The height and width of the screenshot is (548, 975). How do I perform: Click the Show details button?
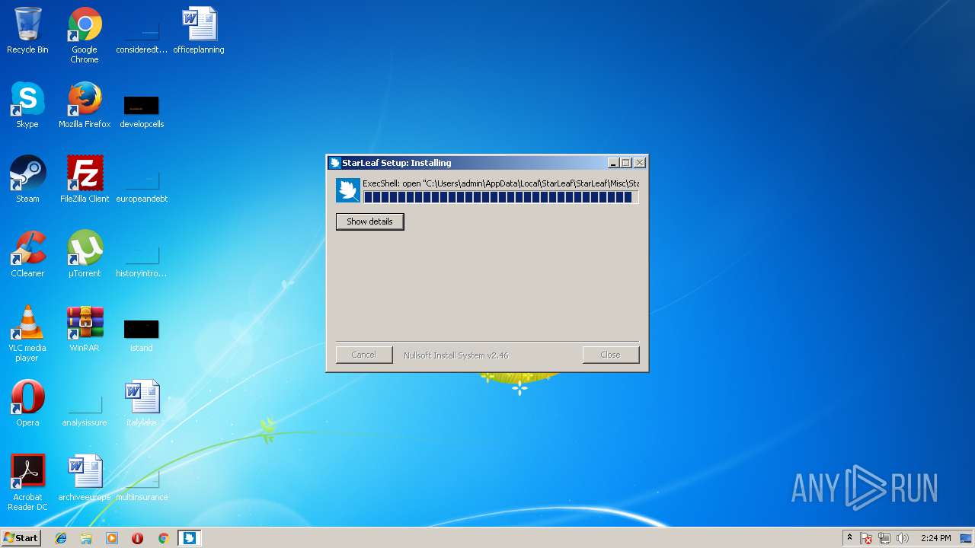click(369, 221)
